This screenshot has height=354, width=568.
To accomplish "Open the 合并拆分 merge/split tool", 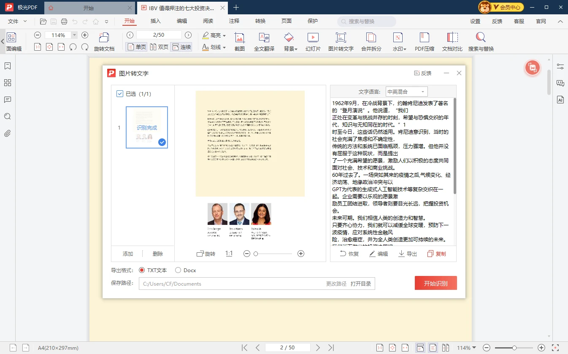I will click(x=371, y=42).
